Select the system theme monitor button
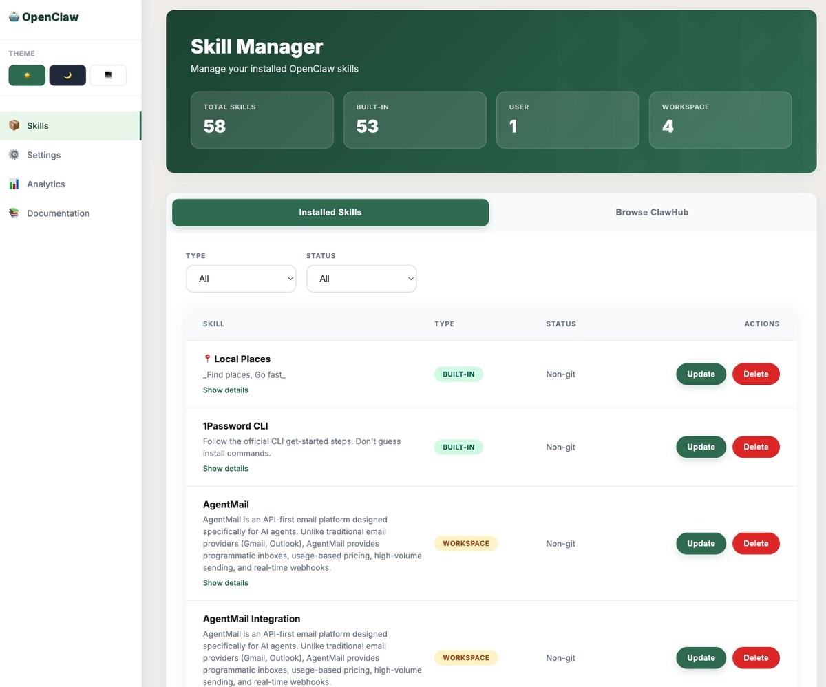The height and width of the screenshot is (687, 826). click(108, 76)
